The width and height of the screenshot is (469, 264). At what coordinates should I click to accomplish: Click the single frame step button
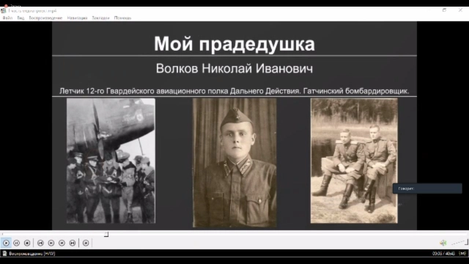tap(86, 243)
